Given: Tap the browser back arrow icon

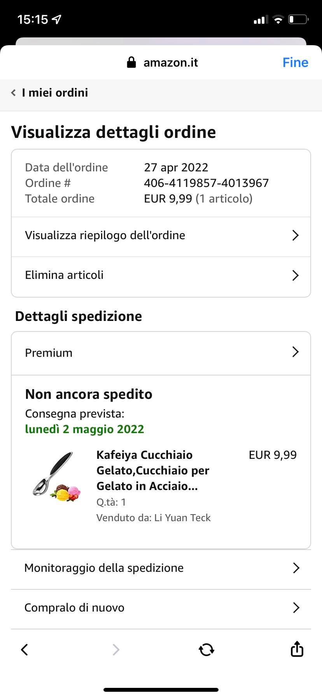Looking at the screenshot, I should (x=24, y=649).
